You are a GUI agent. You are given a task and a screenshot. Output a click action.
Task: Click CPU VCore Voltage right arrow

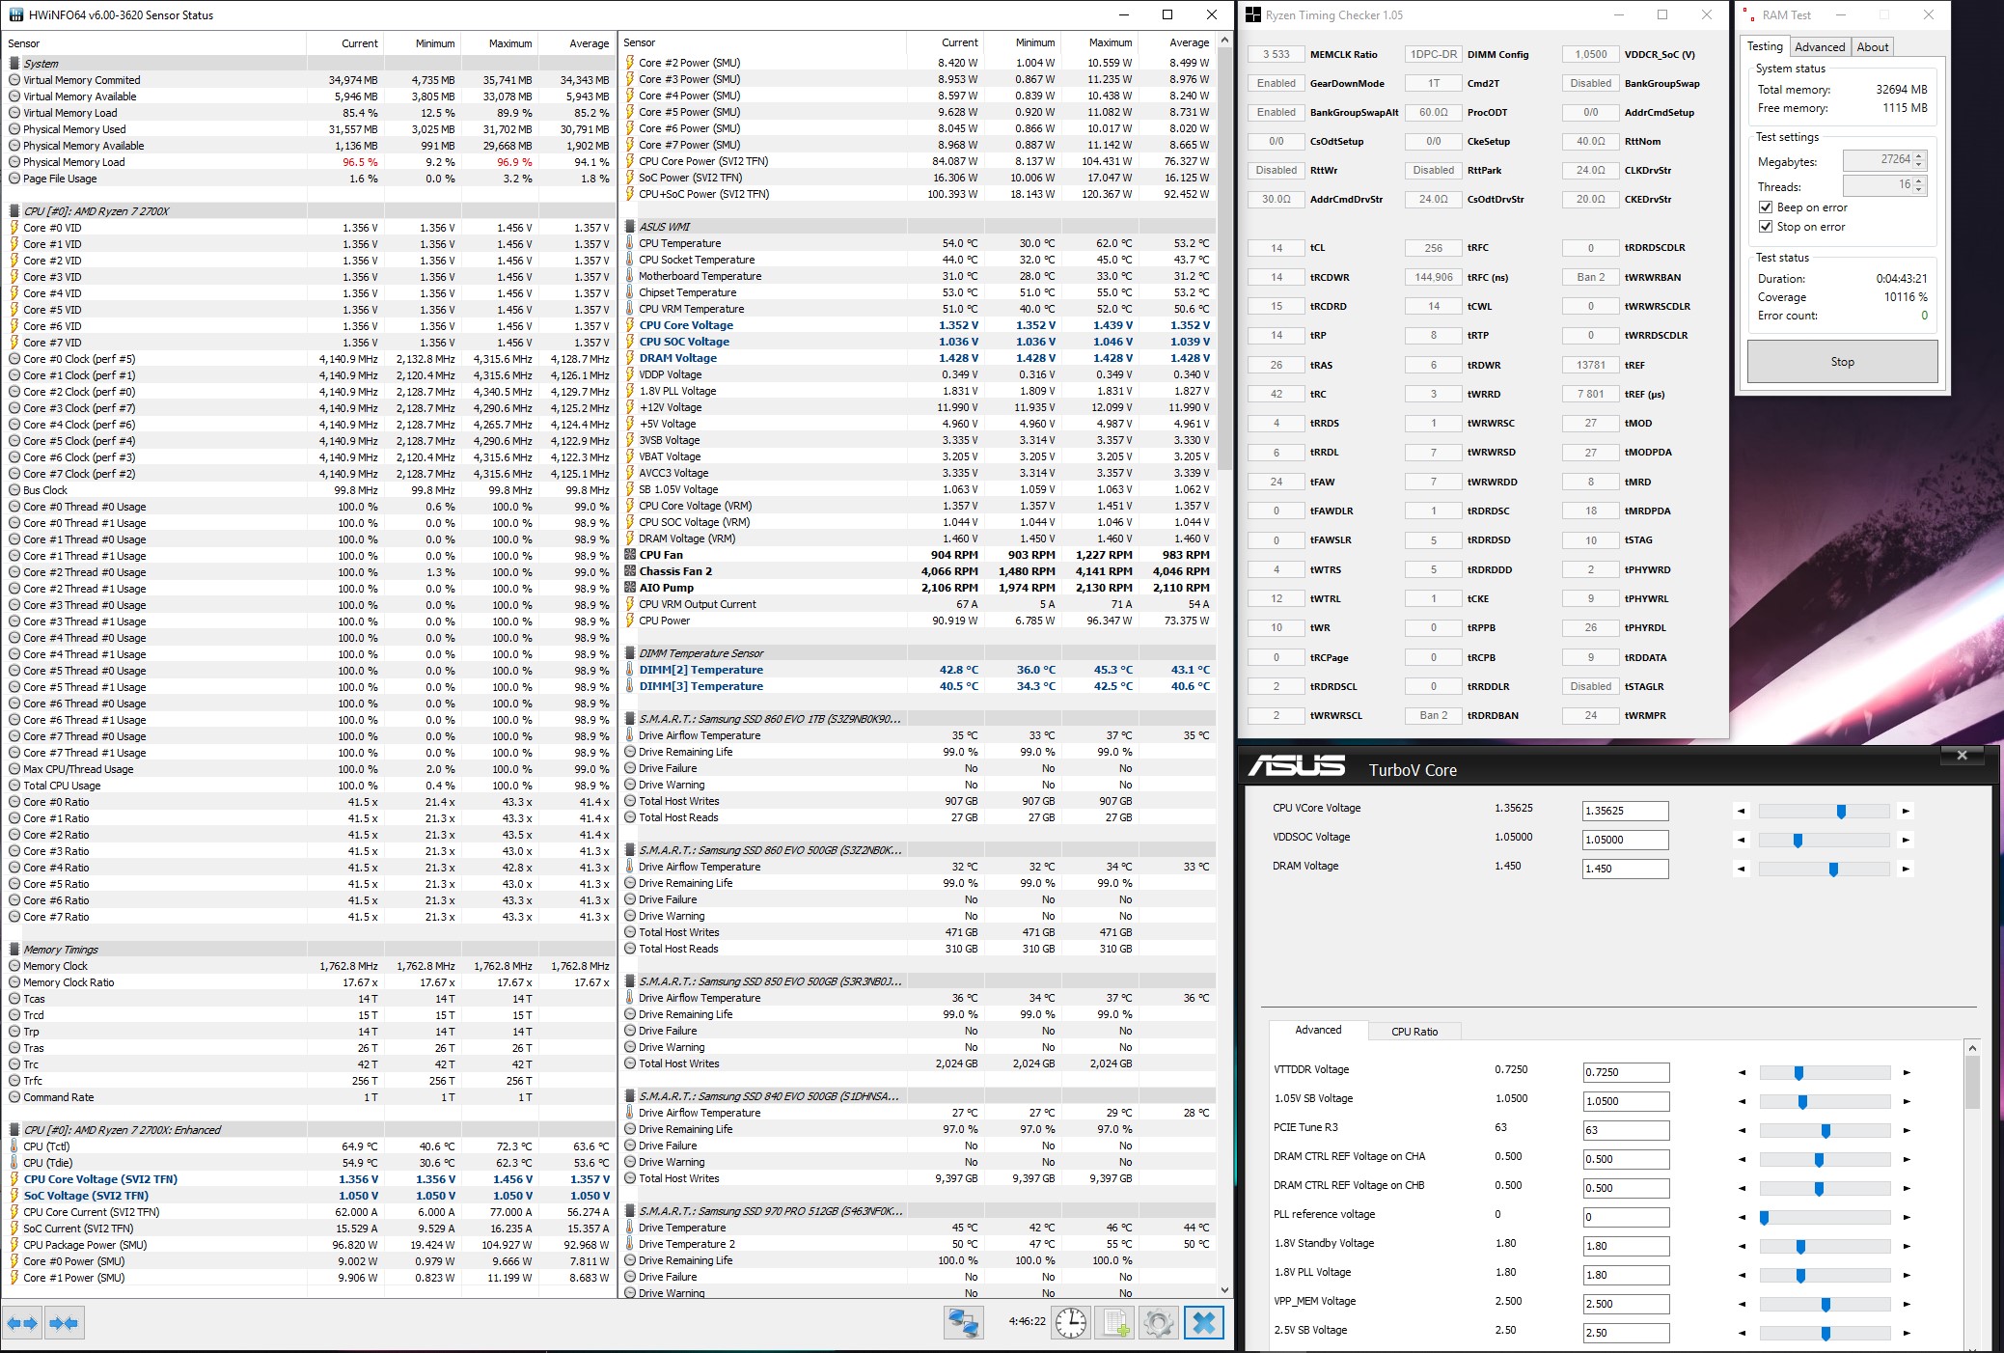[1906, 812]
